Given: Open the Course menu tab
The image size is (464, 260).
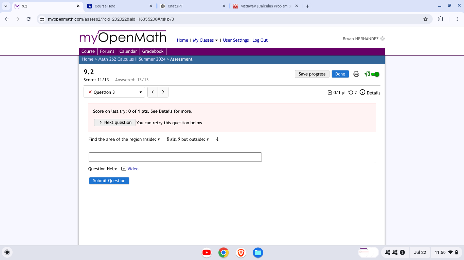Looking at the screenshot, I should pyautogui.click(x=88, y=51).
